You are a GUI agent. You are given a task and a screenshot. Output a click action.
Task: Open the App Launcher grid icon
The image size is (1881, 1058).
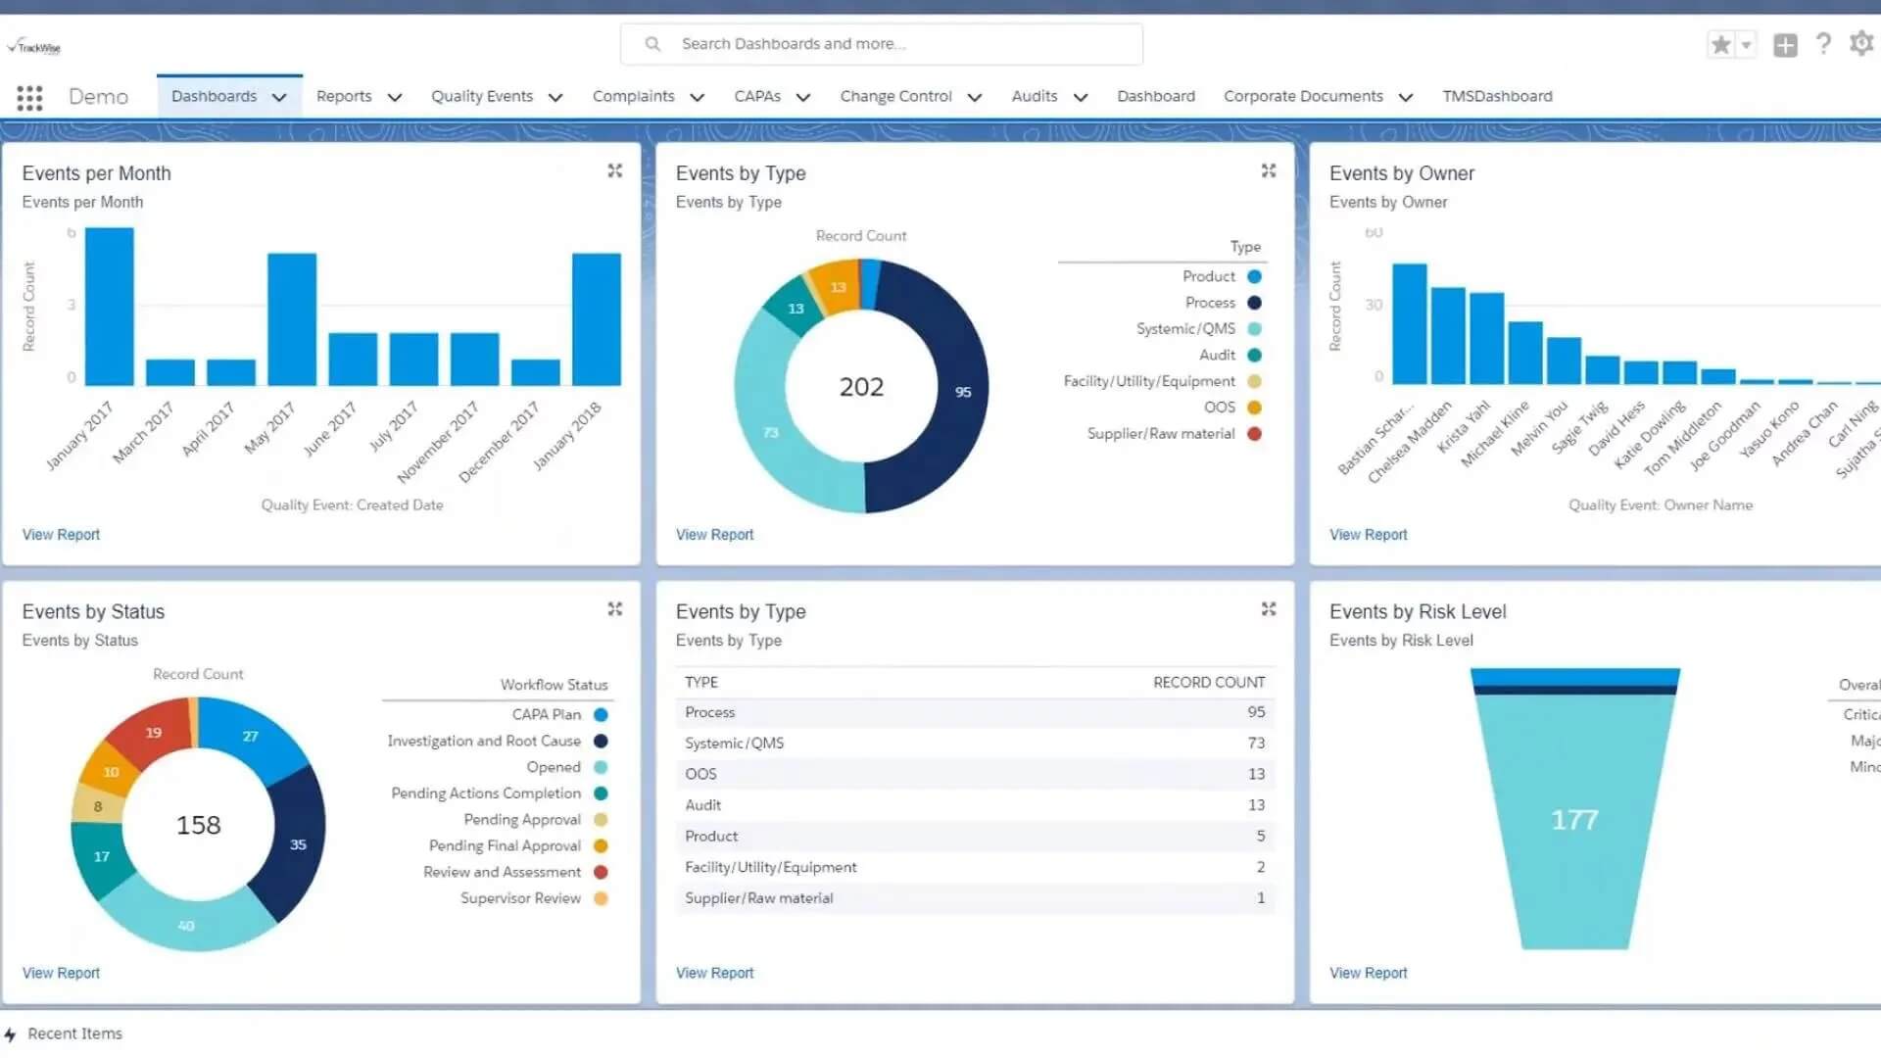(x=28, y=96)
